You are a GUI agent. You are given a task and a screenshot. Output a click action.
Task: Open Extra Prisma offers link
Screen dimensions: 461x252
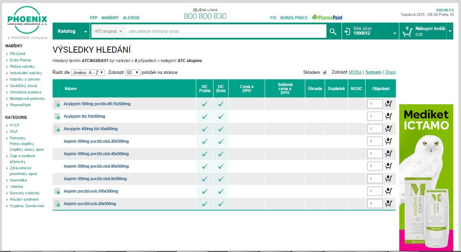(x=20, y=60)
